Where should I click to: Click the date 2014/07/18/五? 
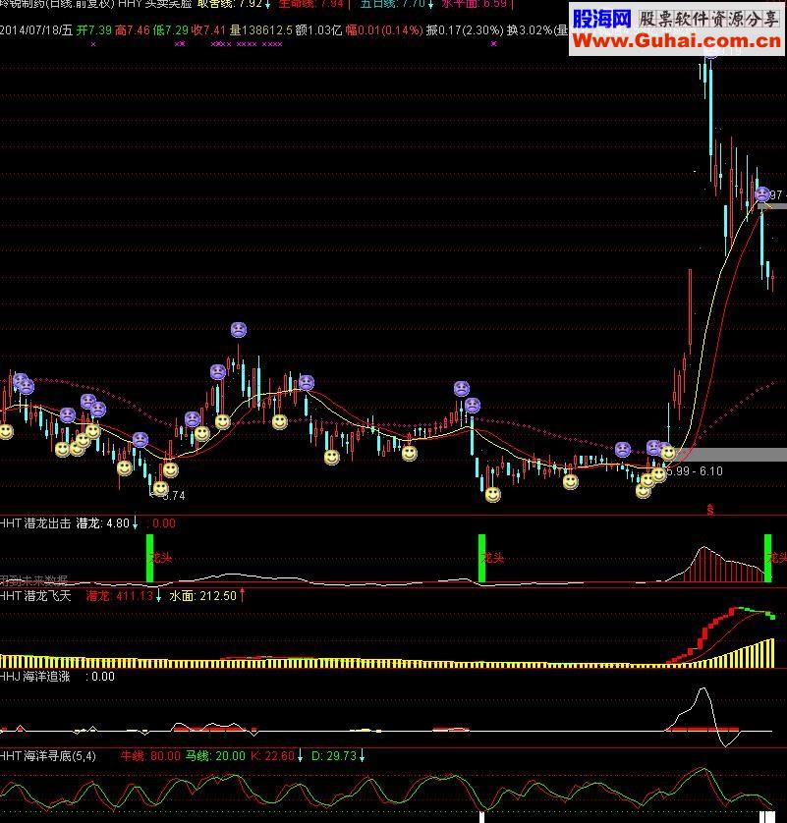coord(36,29)
